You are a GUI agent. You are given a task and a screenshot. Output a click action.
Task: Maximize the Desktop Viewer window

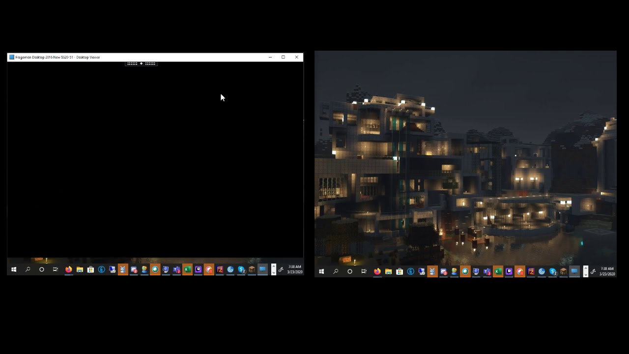tap(283, 58)
